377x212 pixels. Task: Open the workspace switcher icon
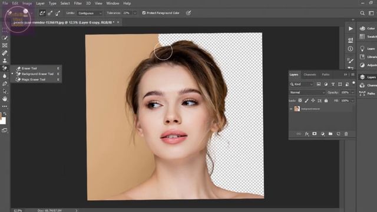point(372,13)
